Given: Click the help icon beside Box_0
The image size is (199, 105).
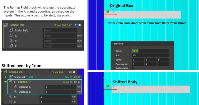Looking at the screenshot, I should 75,77.
